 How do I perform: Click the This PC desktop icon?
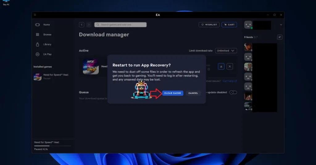[x=6, y=3]
